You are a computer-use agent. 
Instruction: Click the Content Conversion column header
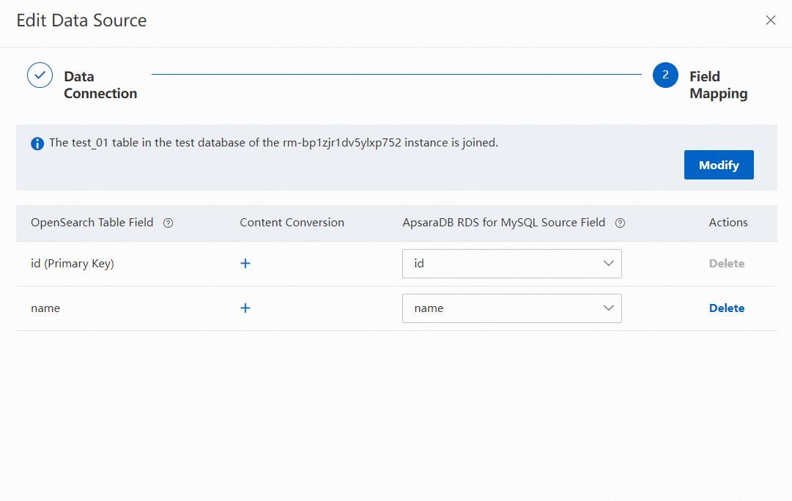tap(292, 223)
